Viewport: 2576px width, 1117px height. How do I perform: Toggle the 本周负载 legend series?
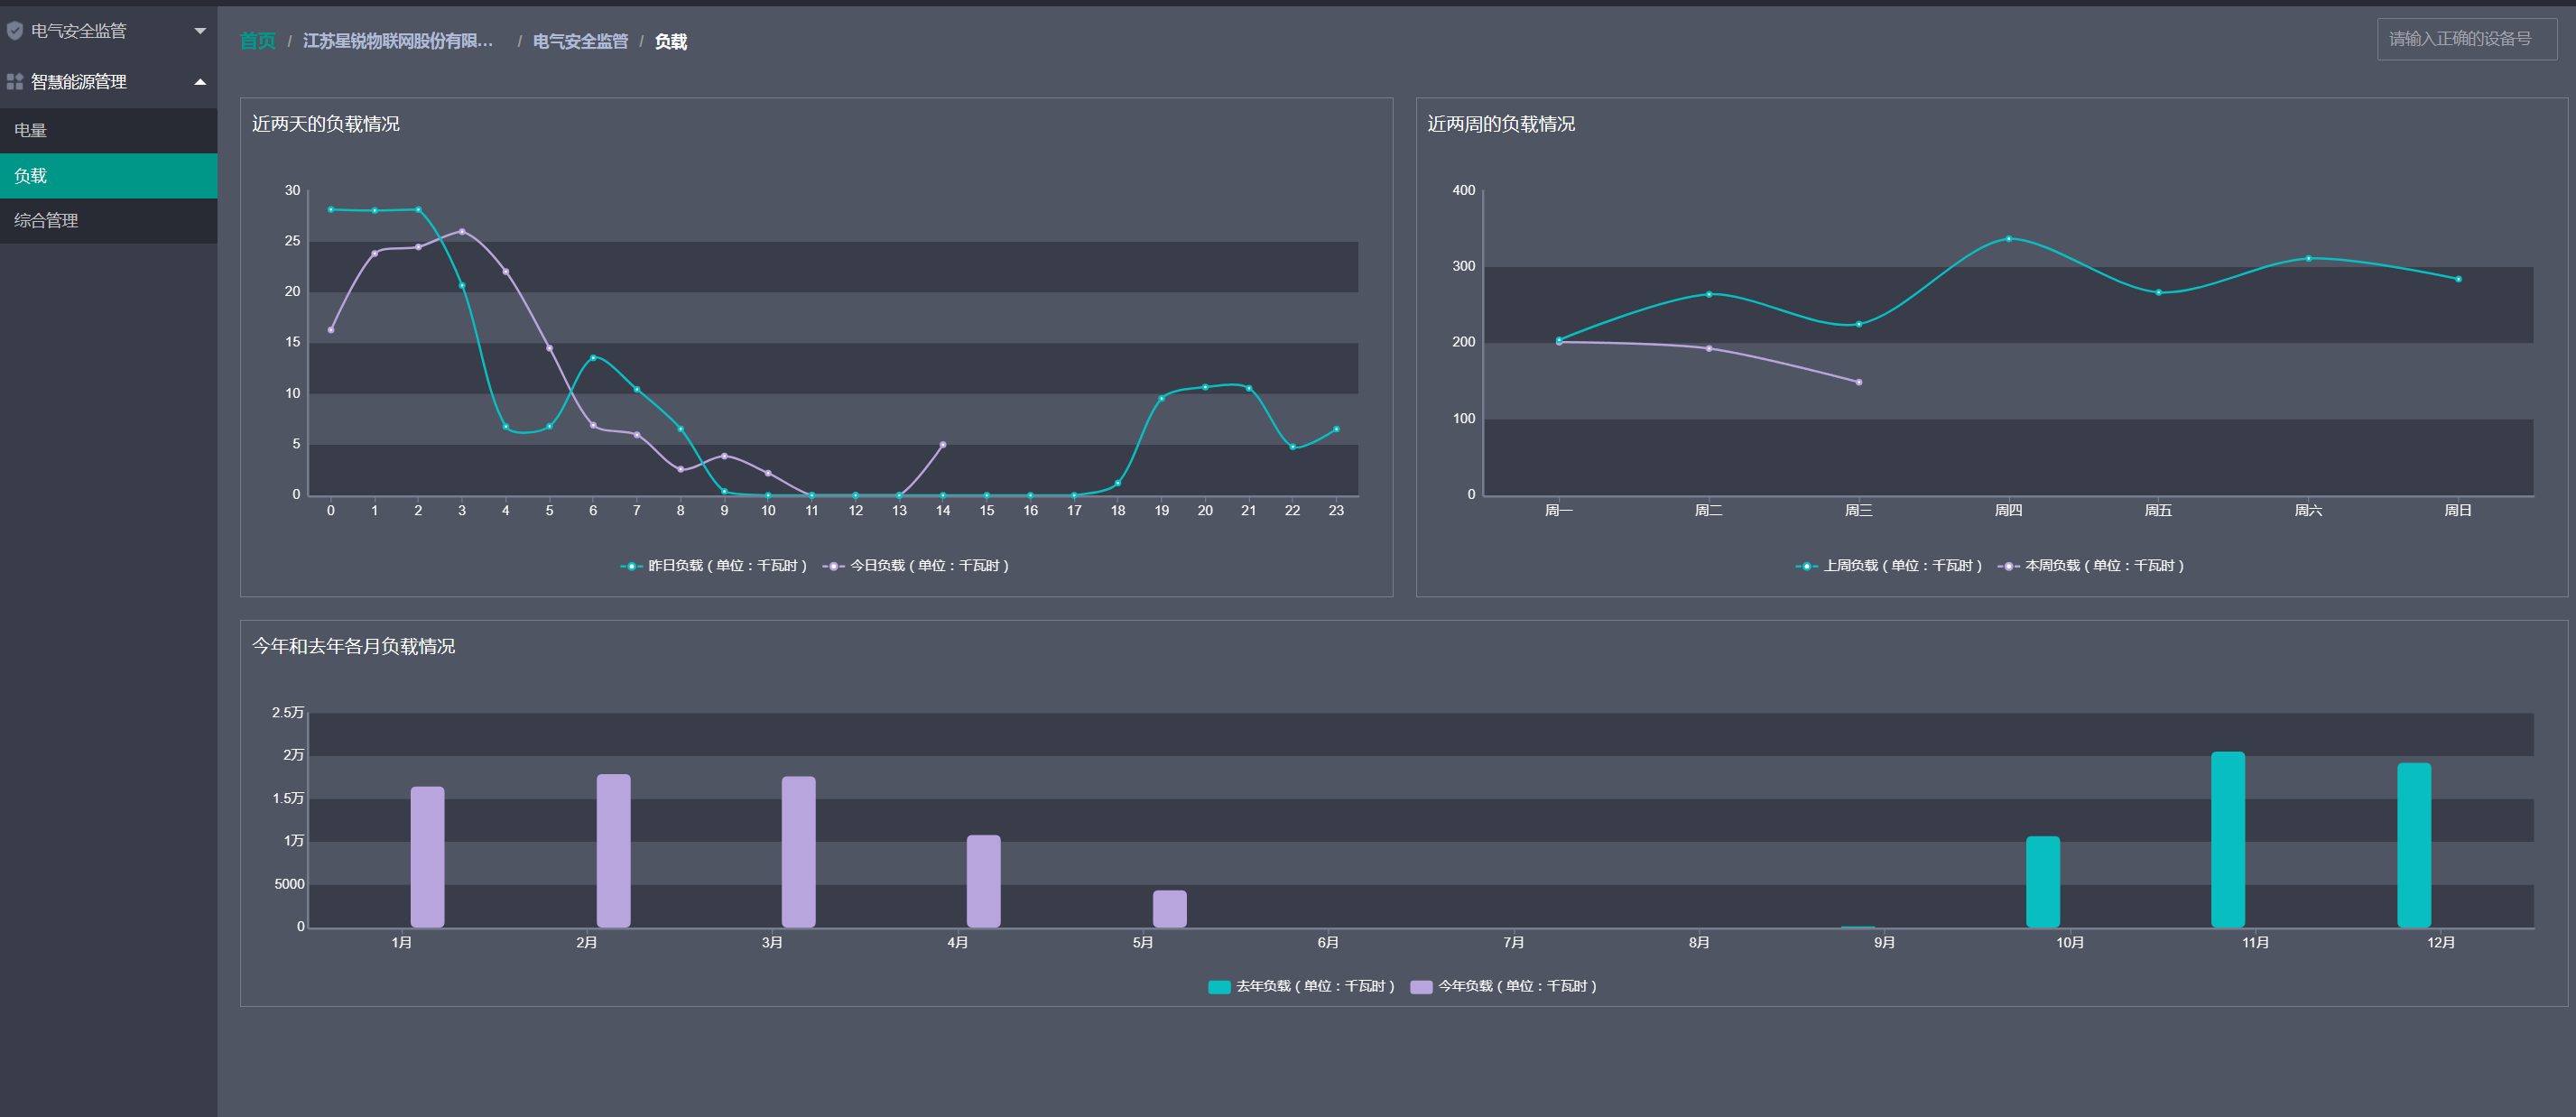(2090, 566)
